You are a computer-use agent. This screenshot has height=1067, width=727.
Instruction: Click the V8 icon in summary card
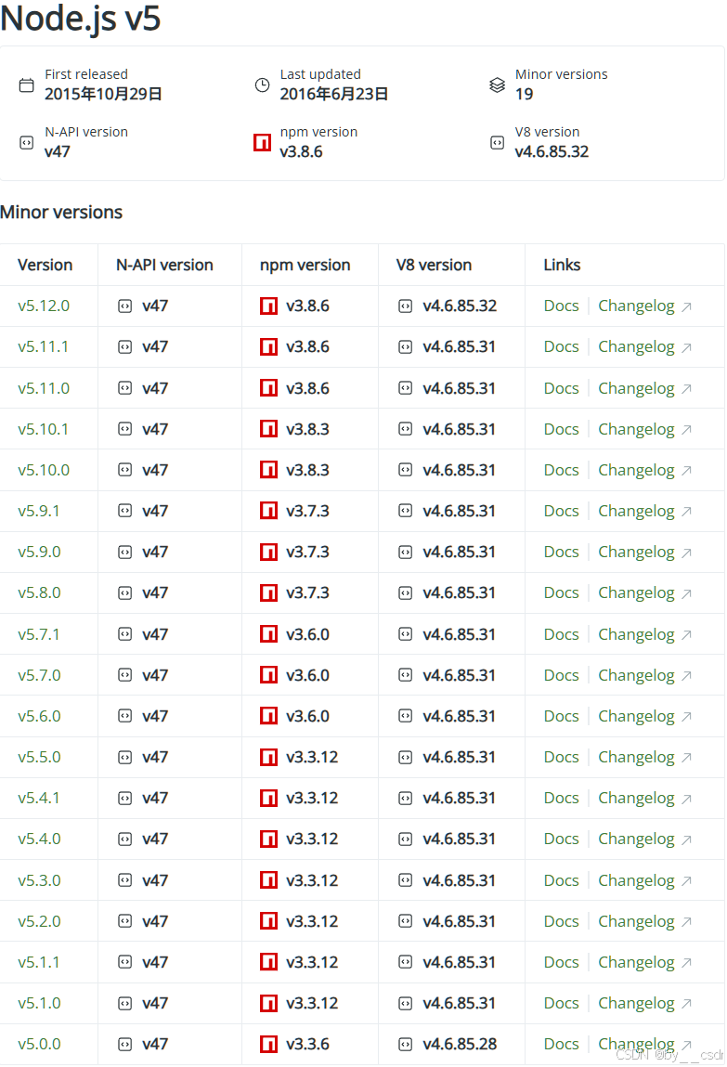pyautogui.click(x=497, y=143)
